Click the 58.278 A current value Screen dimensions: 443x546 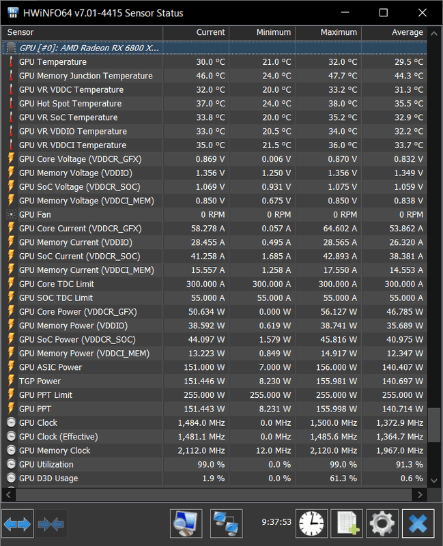pyautogui.click(x=208, y=229)
